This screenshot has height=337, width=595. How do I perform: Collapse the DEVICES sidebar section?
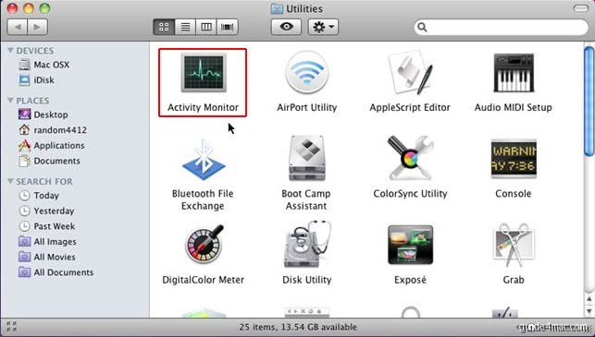[10, 51]
